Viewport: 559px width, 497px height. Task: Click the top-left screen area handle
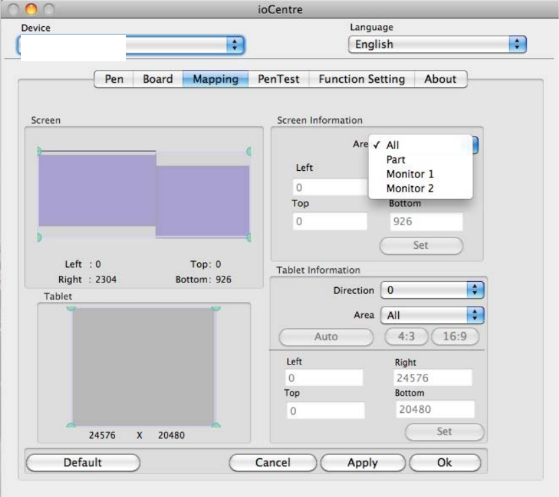[40, 151]
